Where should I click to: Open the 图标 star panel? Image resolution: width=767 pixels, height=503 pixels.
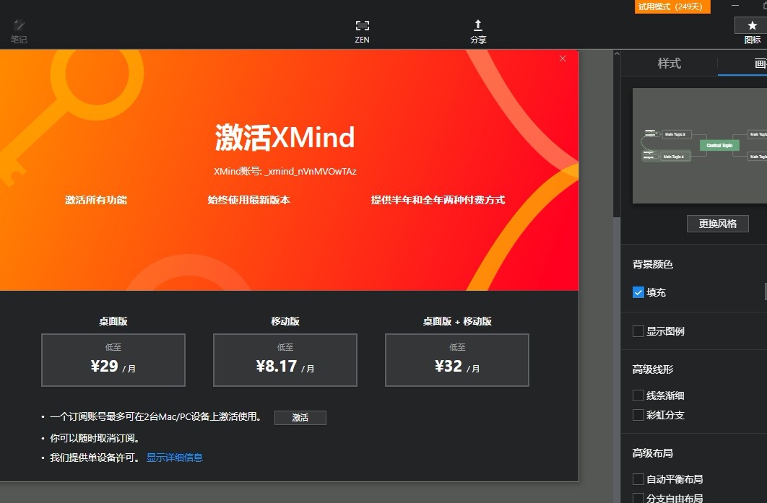752,32
